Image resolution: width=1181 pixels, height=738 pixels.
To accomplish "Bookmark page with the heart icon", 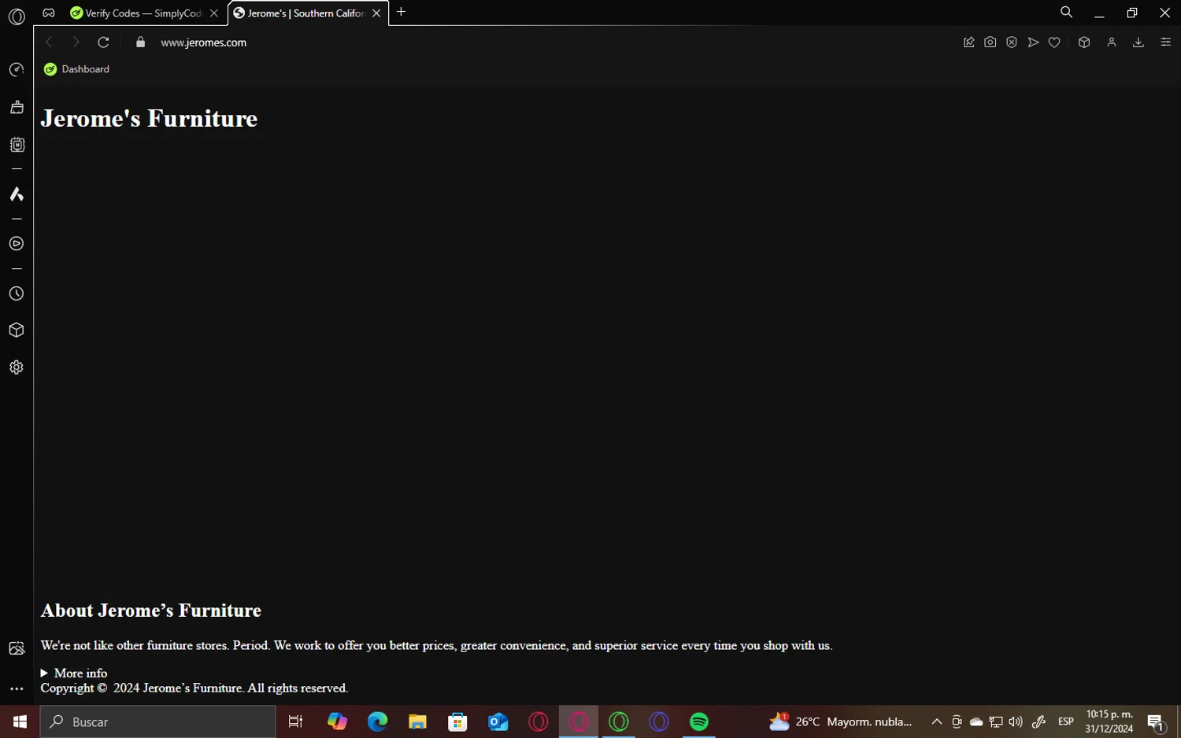I will coord(1054,42).
